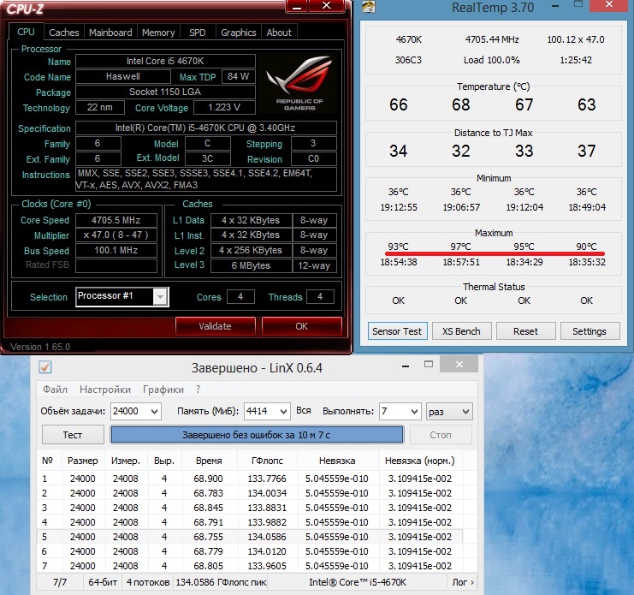Click the Load 100.0% reading in RealTemp

pos(492,60)
